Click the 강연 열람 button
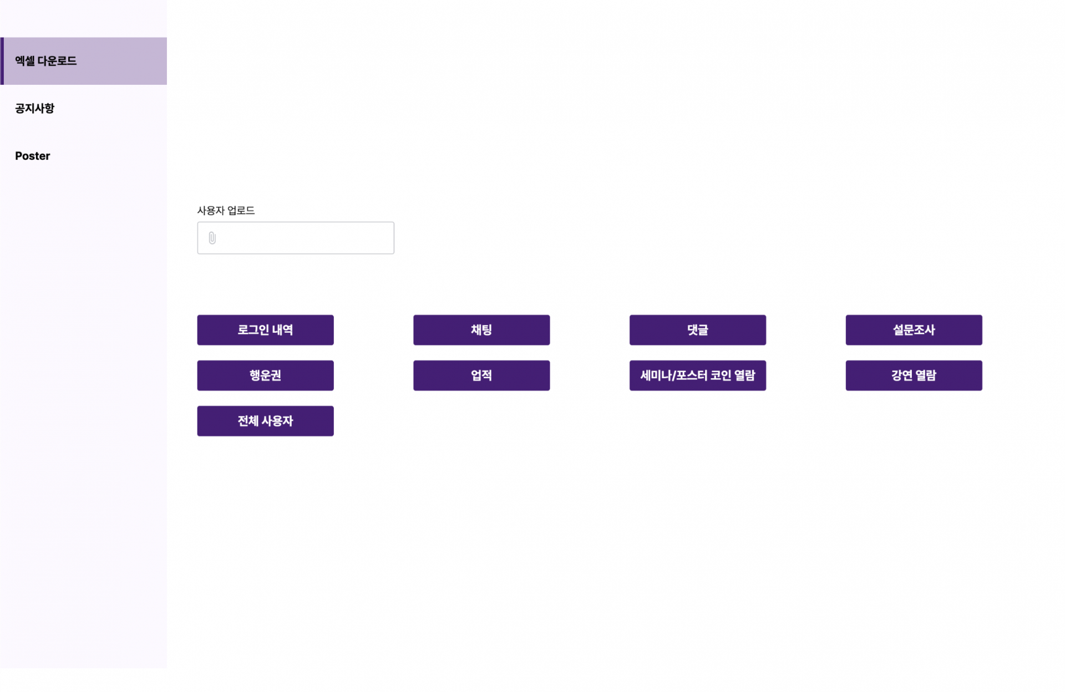The image size is (1065, 692). [914, 375]
